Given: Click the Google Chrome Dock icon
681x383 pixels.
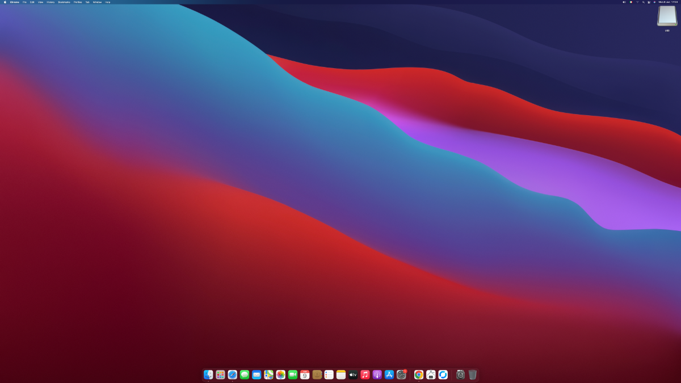Looking at the screenshot, I should coord(419,374).
